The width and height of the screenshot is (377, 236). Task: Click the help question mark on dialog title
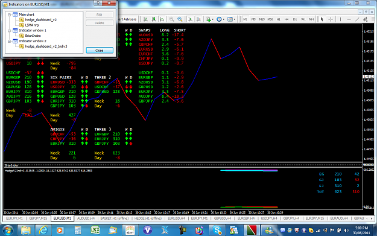pyautogui.click(x=98, y=3)
